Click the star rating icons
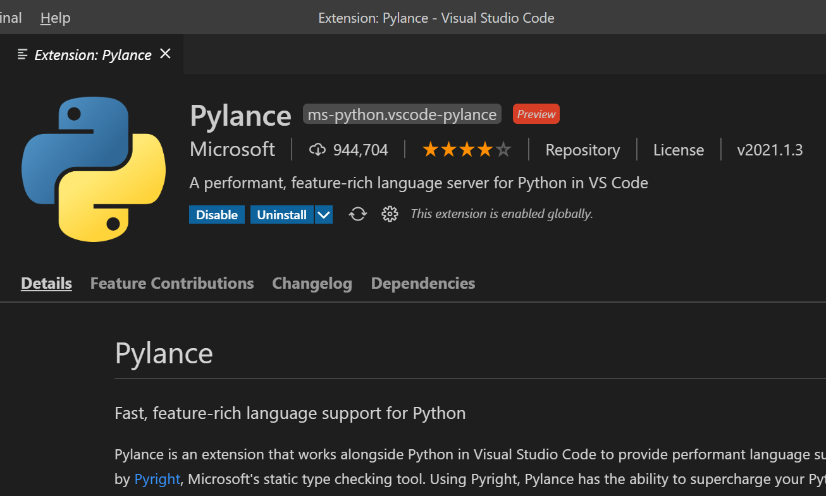This screenshot has width=826, height=496. coord(466,150)
